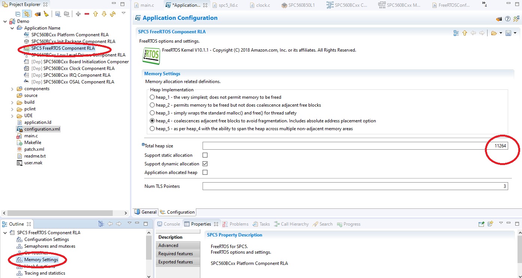Select heap_3 heap implementation
The image size is (522, 278).
coord(152,113)
